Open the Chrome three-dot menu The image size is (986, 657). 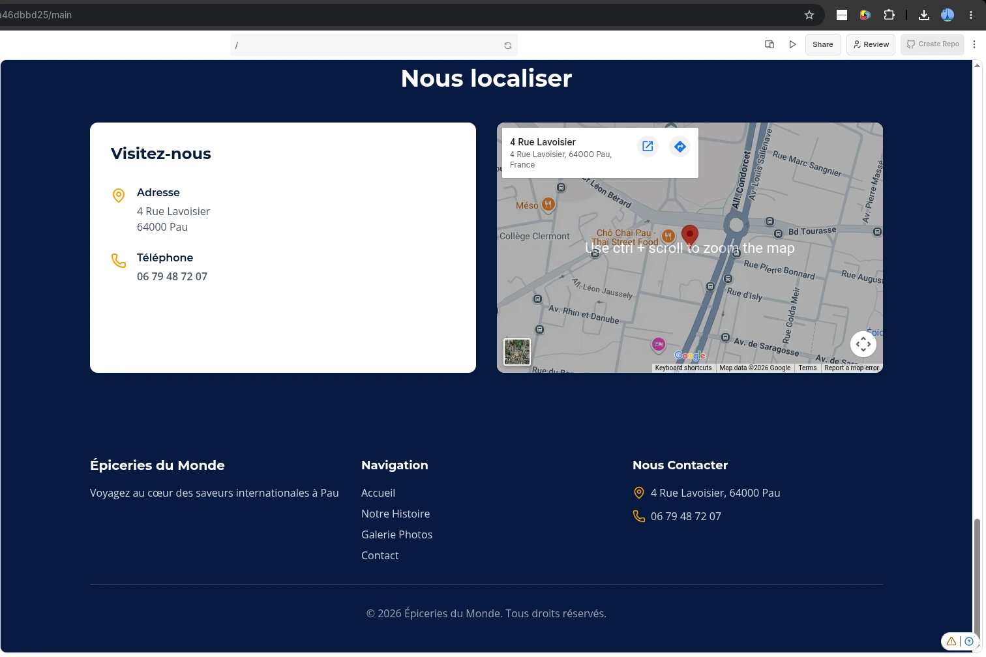coord(971,15)
